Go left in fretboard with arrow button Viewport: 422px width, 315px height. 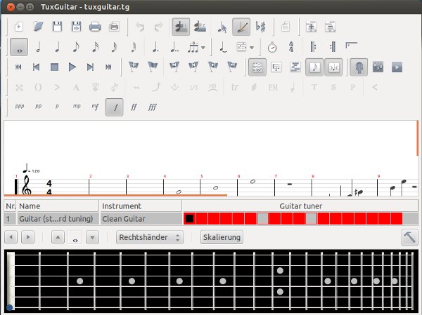click(x=11, y=237)
